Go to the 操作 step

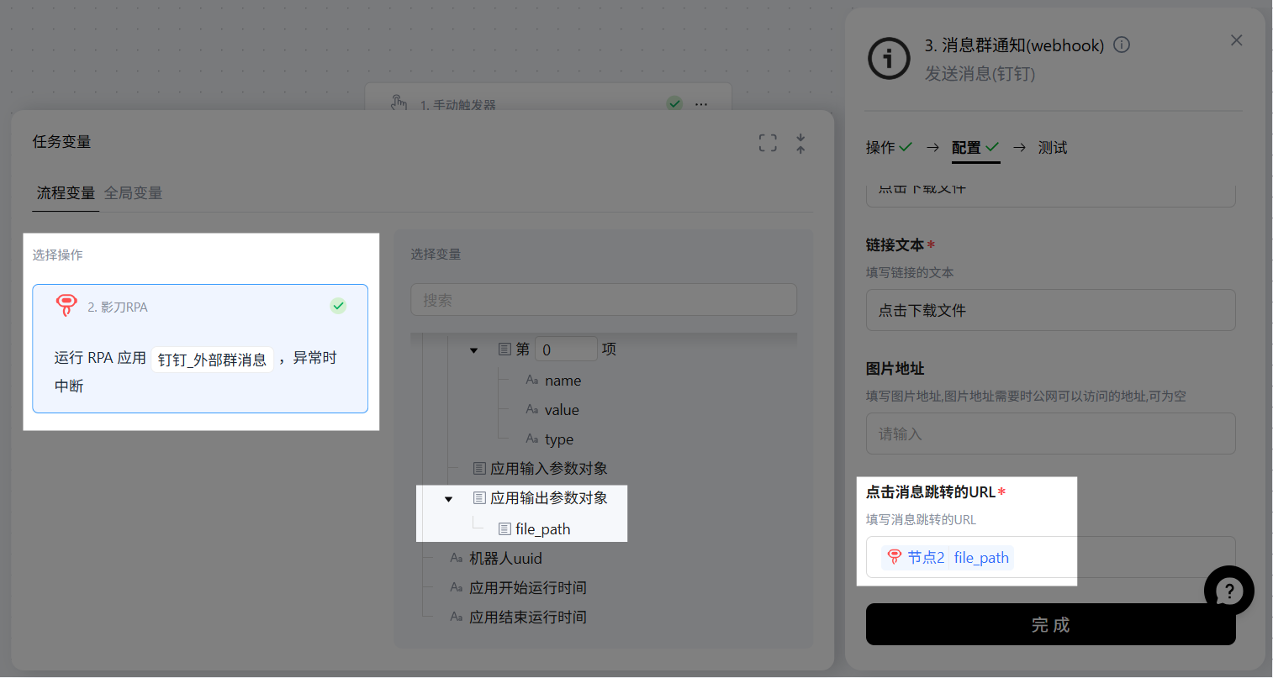click(x=889, y=148)
